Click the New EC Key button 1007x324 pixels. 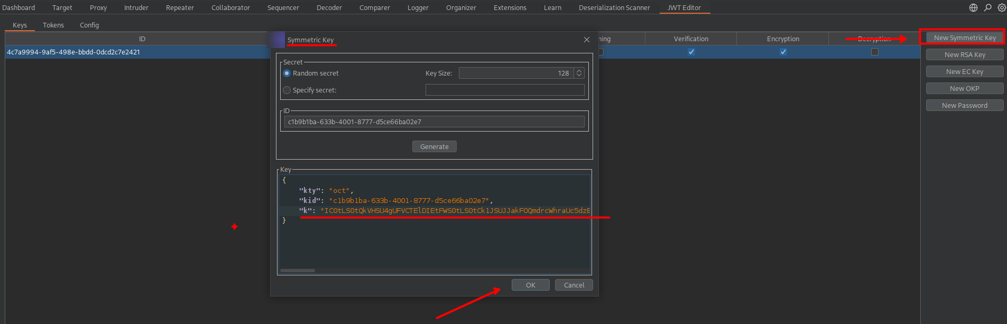click(x=964, y=72)
